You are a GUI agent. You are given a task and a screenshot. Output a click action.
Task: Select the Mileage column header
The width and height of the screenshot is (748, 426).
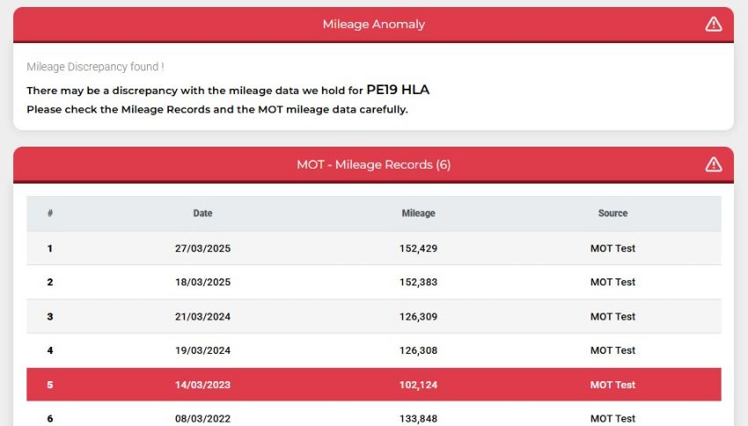tap(418, 213)
